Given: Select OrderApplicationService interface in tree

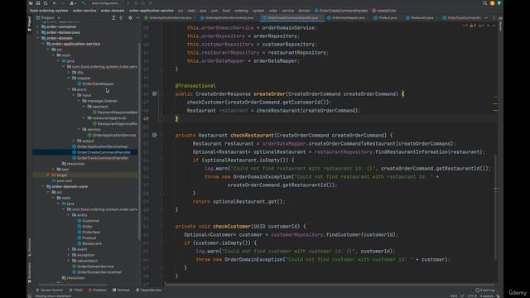Looking at the screenshot, I should pyautogui.click(x=112, y=135).
